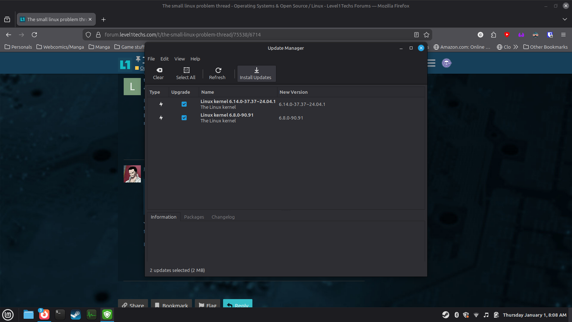572x322 pixels.
Task: Open the Linux Mint start menu
Action: [x=8, y=314]
